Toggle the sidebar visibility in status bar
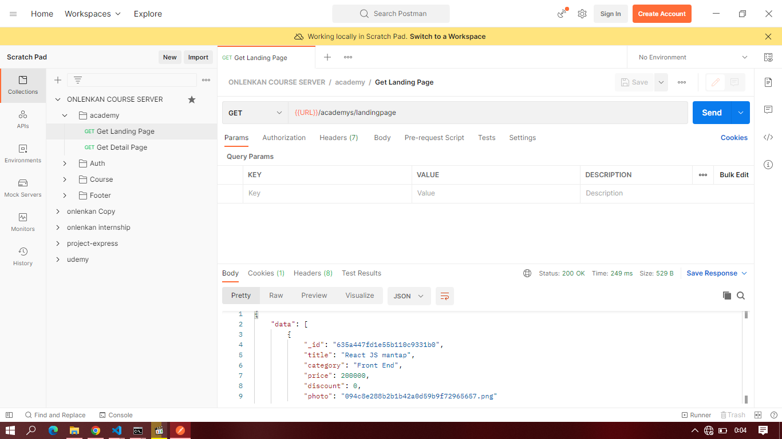The image size is (782, 439). point(9,415)
